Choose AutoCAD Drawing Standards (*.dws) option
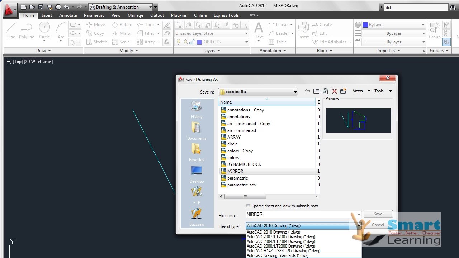 [278, 255]
